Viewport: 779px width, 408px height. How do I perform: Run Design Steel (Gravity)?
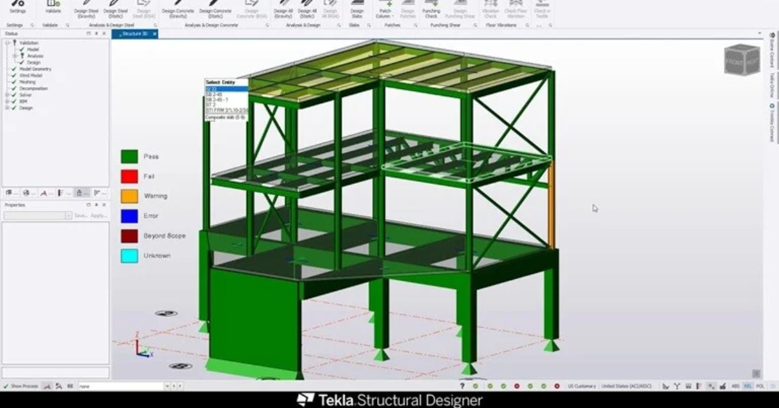(x=86, y=8)
